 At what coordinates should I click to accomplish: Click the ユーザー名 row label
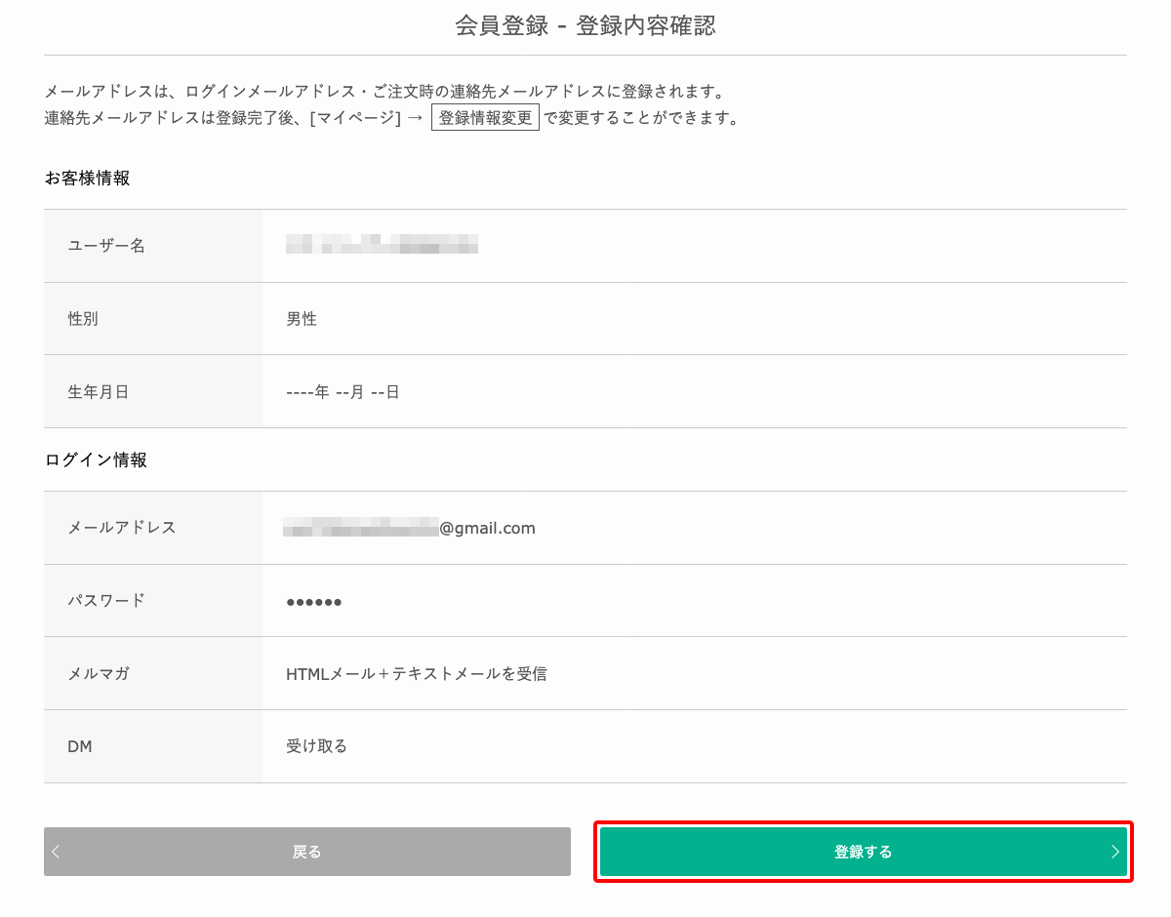point(106,246)
